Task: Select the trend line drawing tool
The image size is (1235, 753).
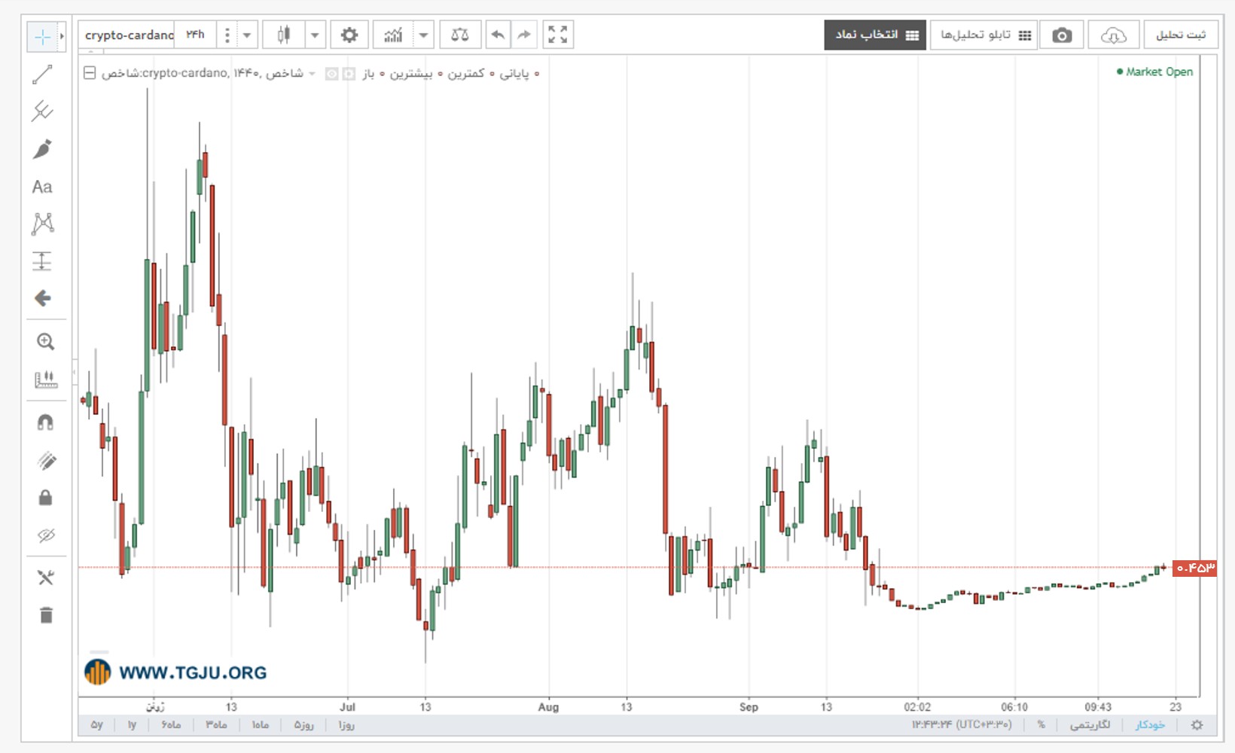Action: pyautogui.click(x=42, y=75)
